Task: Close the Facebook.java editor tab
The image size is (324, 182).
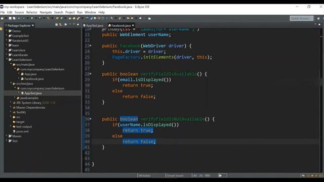Action: point(133,25)
